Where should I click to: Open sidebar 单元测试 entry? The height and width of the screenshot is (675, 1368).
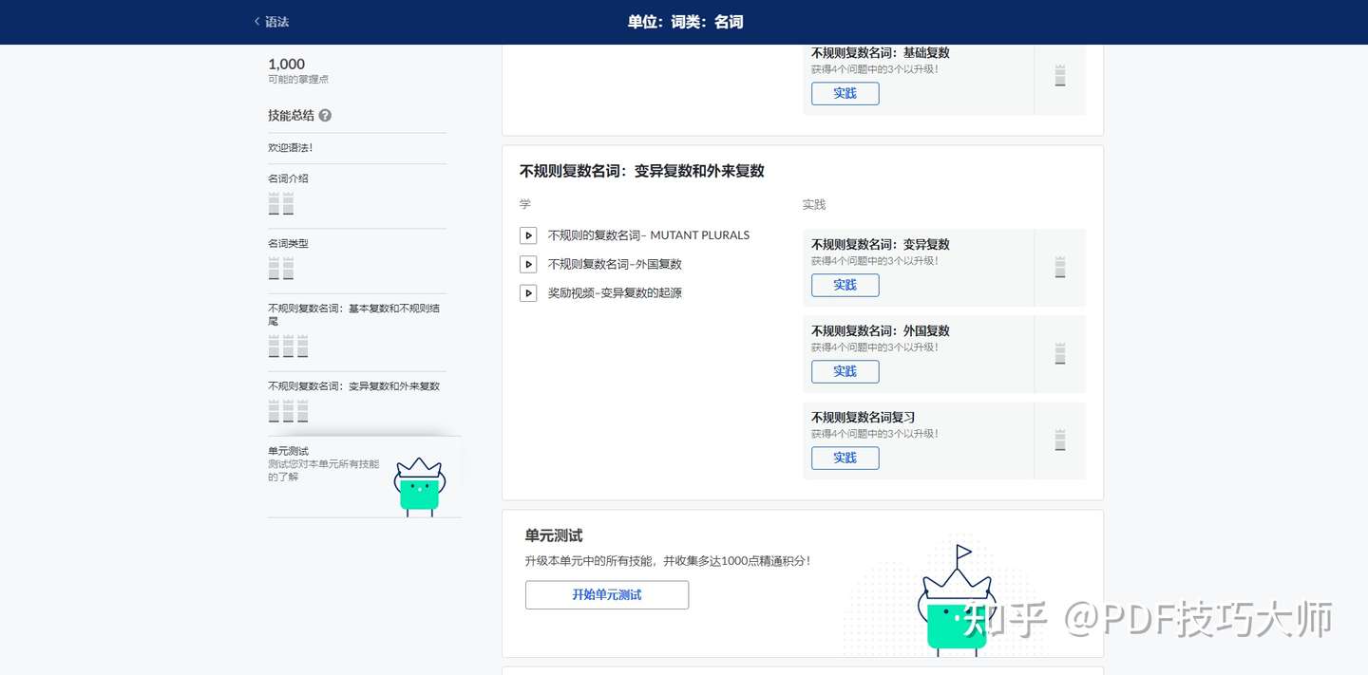(365, 477)
